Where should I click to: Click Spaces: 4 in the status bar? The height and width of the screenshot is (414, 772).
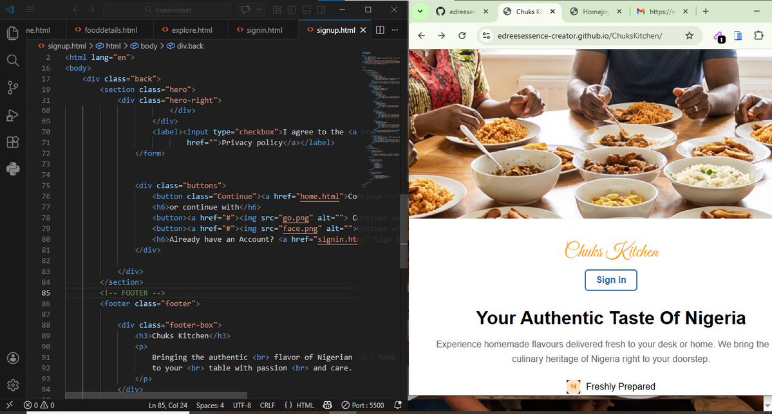[210, 405]
